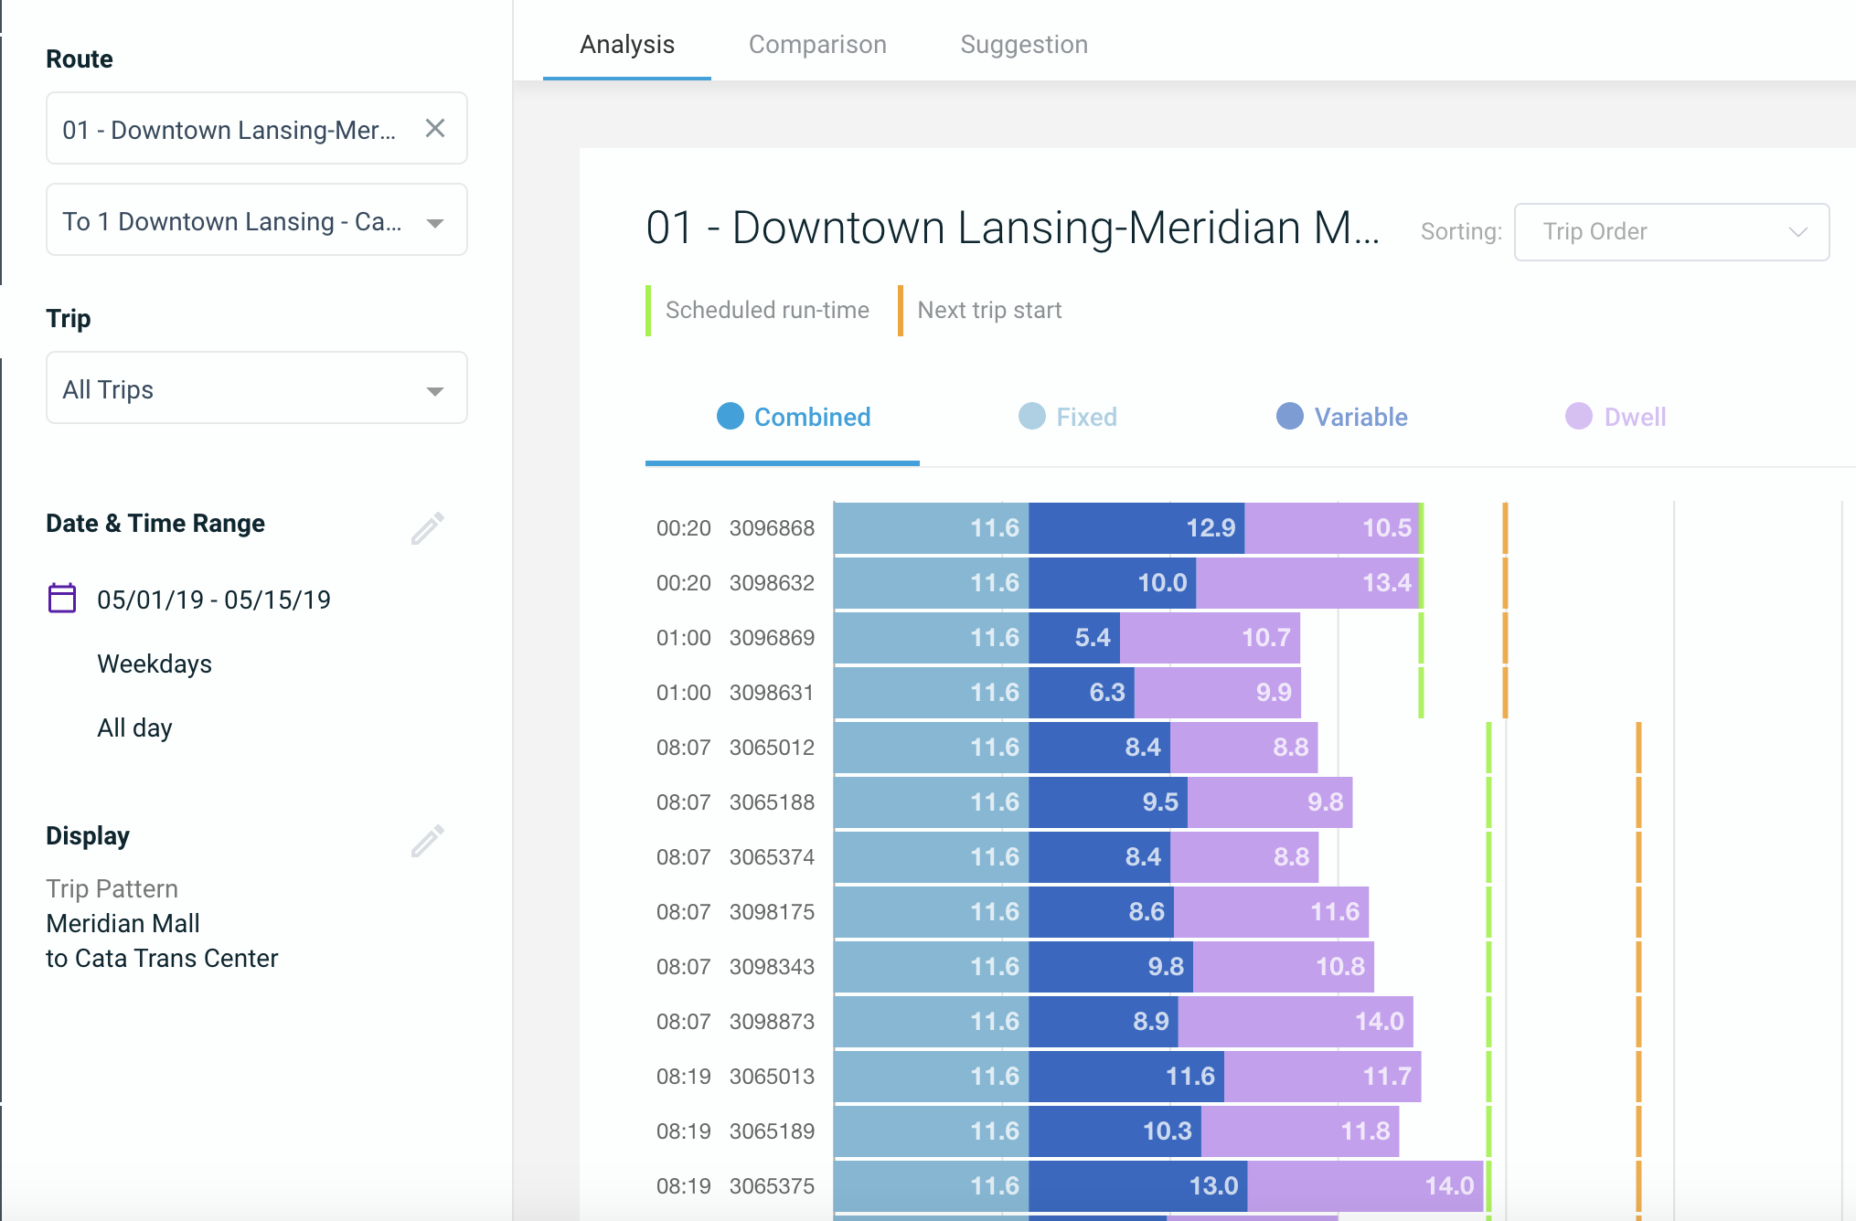Expand the All Trips dropdown
Image resolution: width=1856 pixels, height=1221 pixels.
[x=256, y=389]
